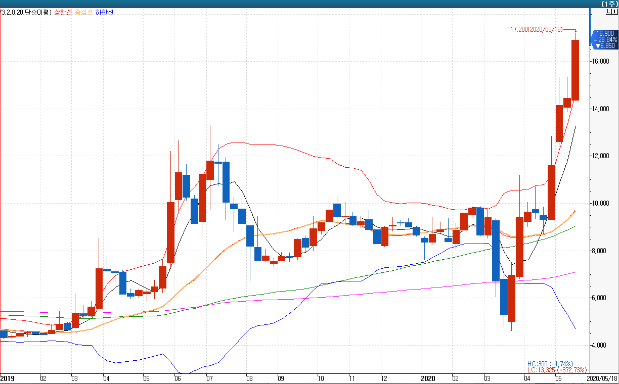
Task: Click the LC:13,325 low-change label
Action: coord(557,370)
